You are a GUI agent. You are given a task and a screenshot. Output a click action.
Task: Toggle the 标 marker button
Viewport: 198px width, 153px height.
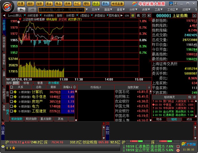[133, 15]
